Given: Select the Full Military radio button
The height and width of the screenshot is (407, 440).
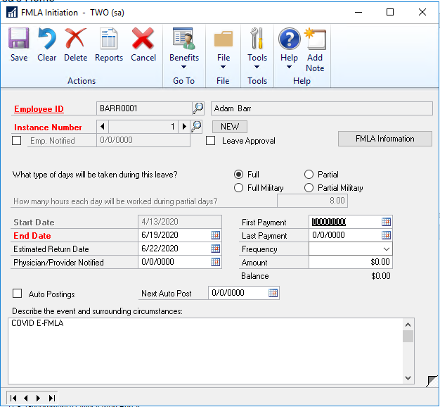Looking at the screenshot, I should (x=238, y=188).
